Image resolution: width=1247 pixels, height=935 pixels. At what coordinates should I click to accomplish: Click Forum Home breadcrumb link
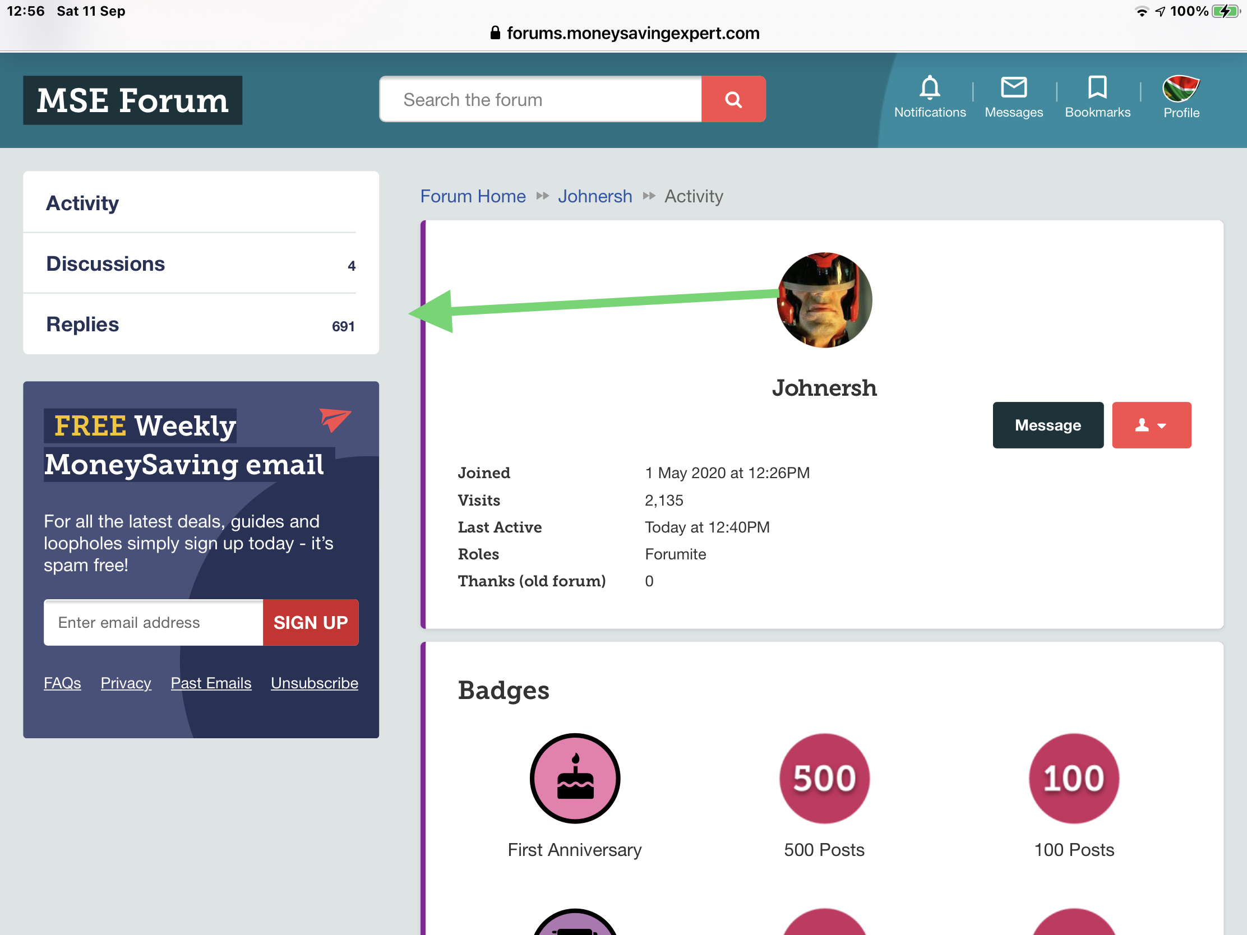[x=473, y=196]
